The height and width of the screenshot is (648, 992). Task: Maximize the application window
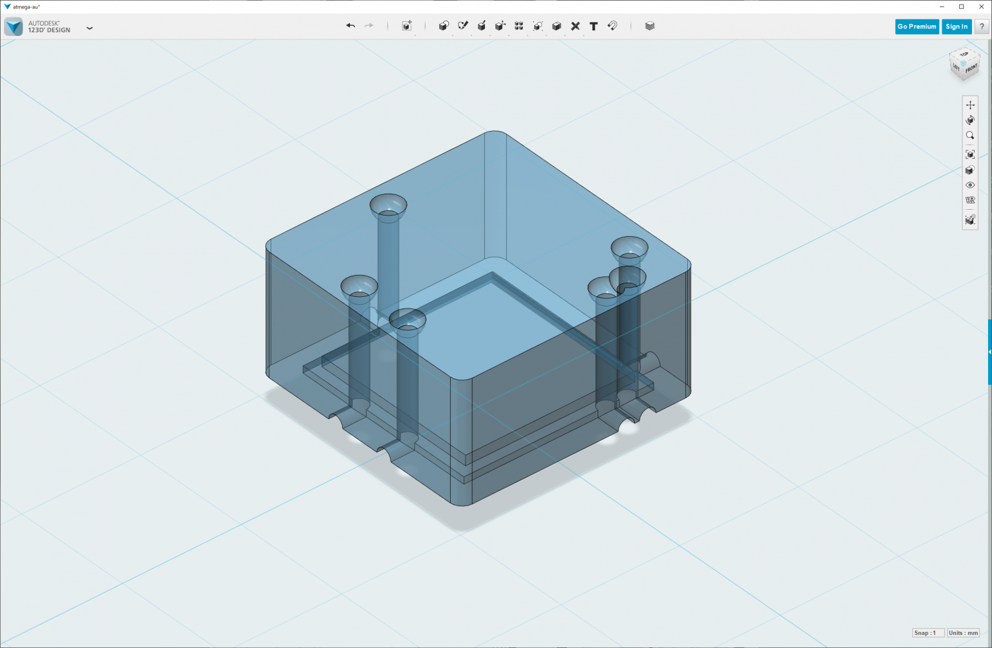961,6
